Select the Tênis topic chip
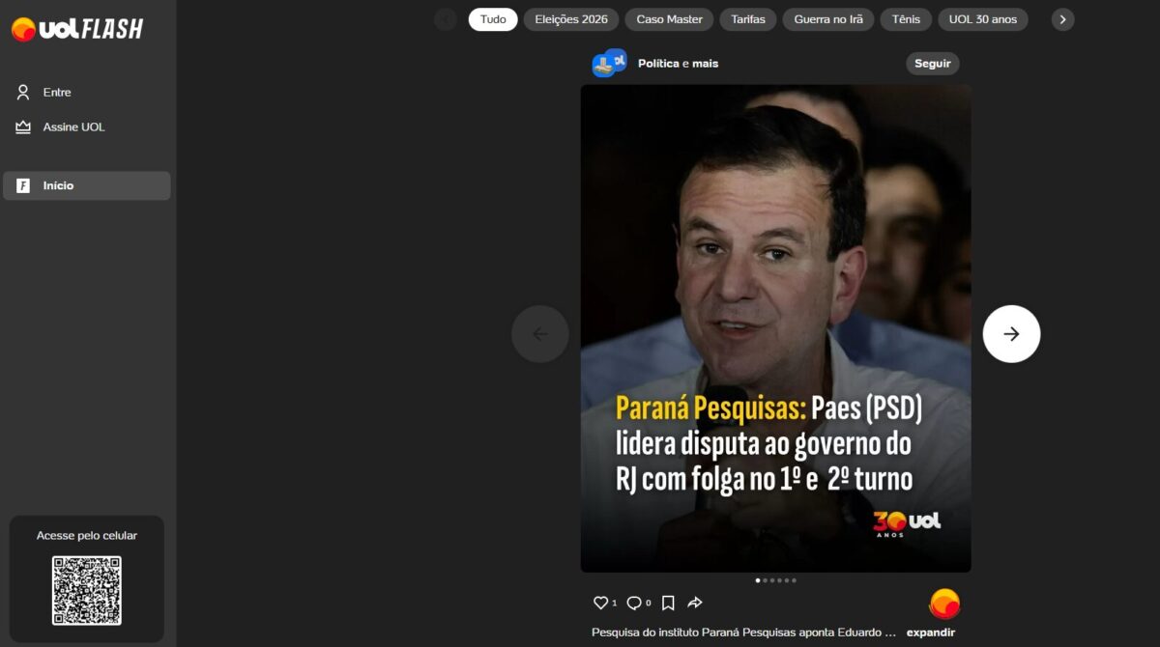This screenshot has height=647, width=1160. 907,19
